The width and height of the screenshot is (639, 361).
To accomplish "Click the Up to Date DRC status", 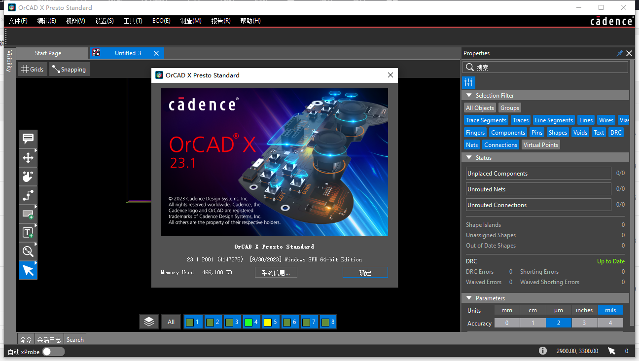I will click(x=611, y=261).
